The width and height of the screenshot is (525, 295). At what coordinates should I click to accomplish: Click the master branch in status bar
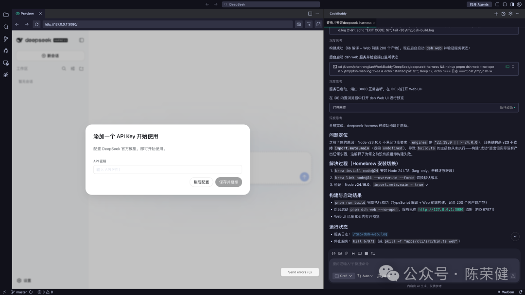coord(19,292)
